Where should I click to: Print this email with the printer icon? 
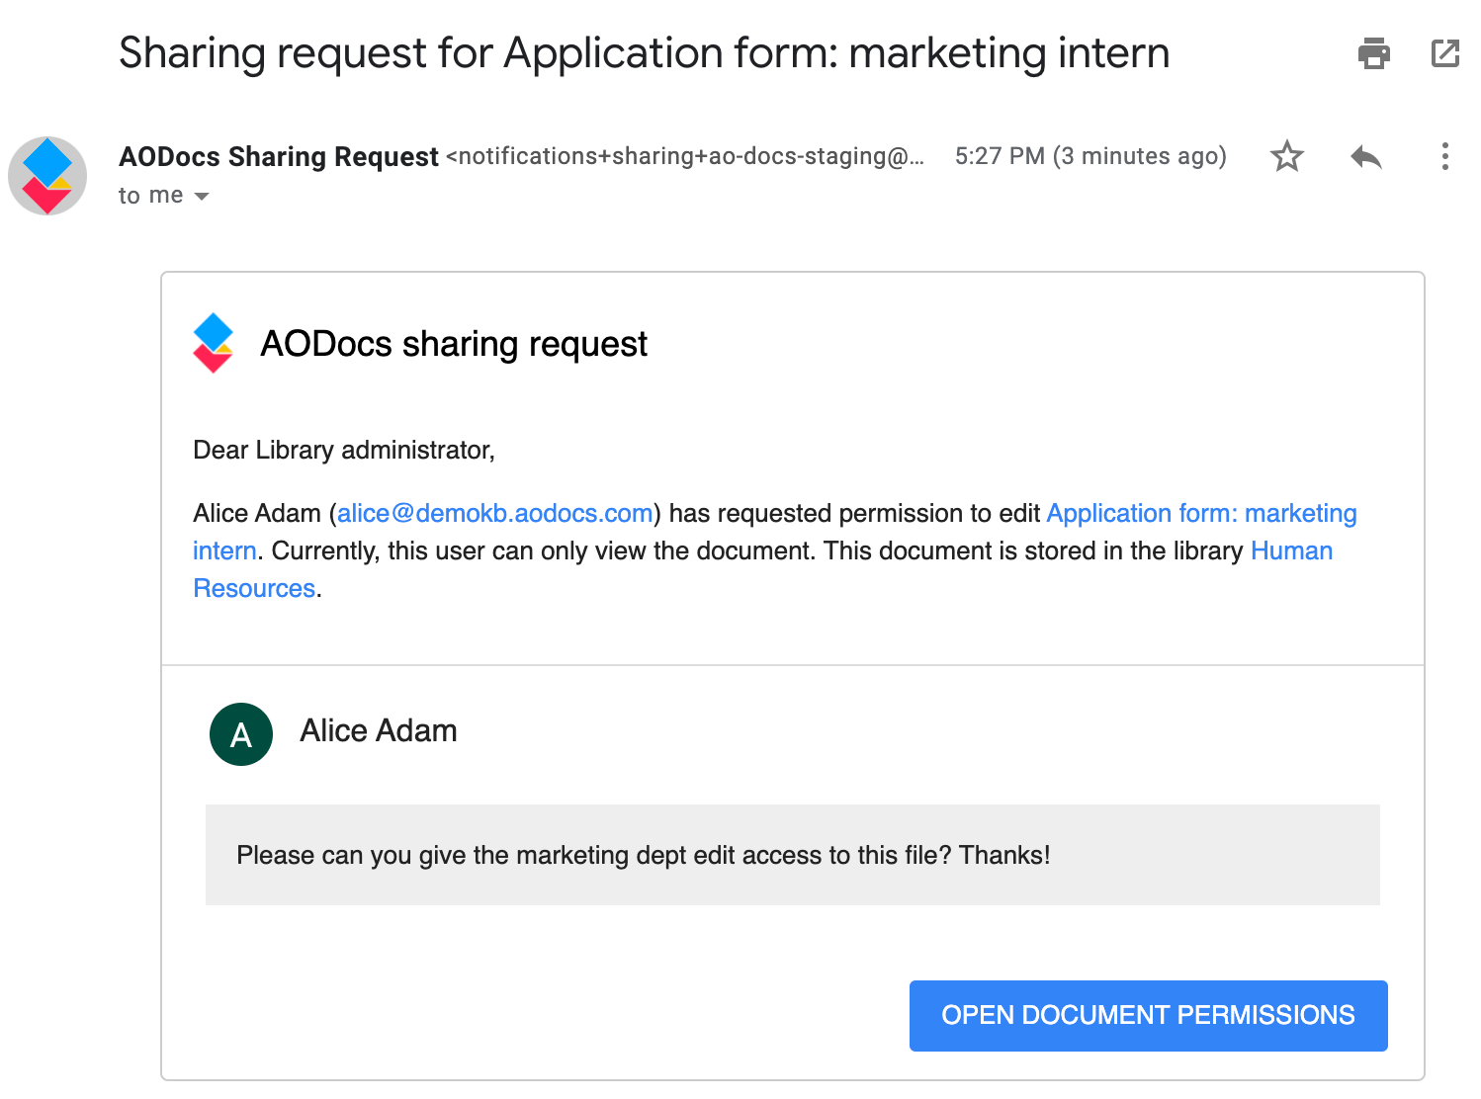[1373, 53]
